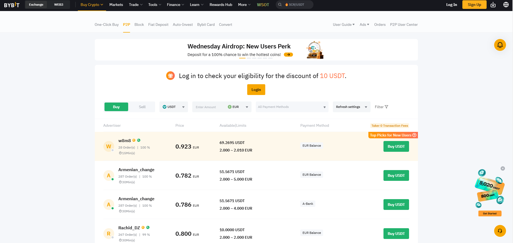Switch to the Sell toggle
The image size is (513, 243).
[142, 107]
